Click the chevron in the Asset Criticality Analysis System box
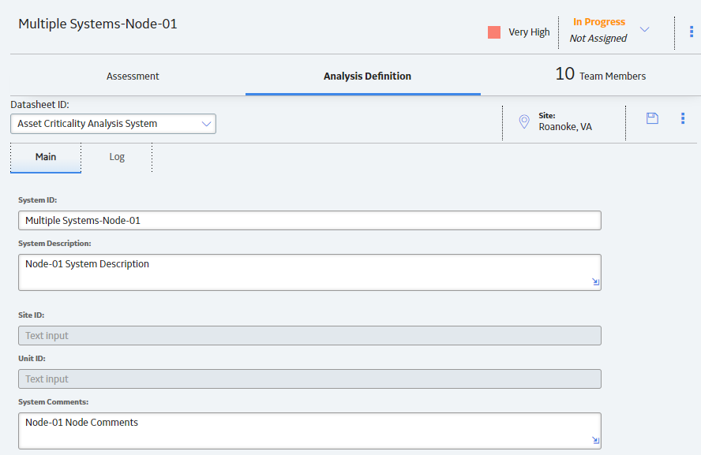 (206, 124)
